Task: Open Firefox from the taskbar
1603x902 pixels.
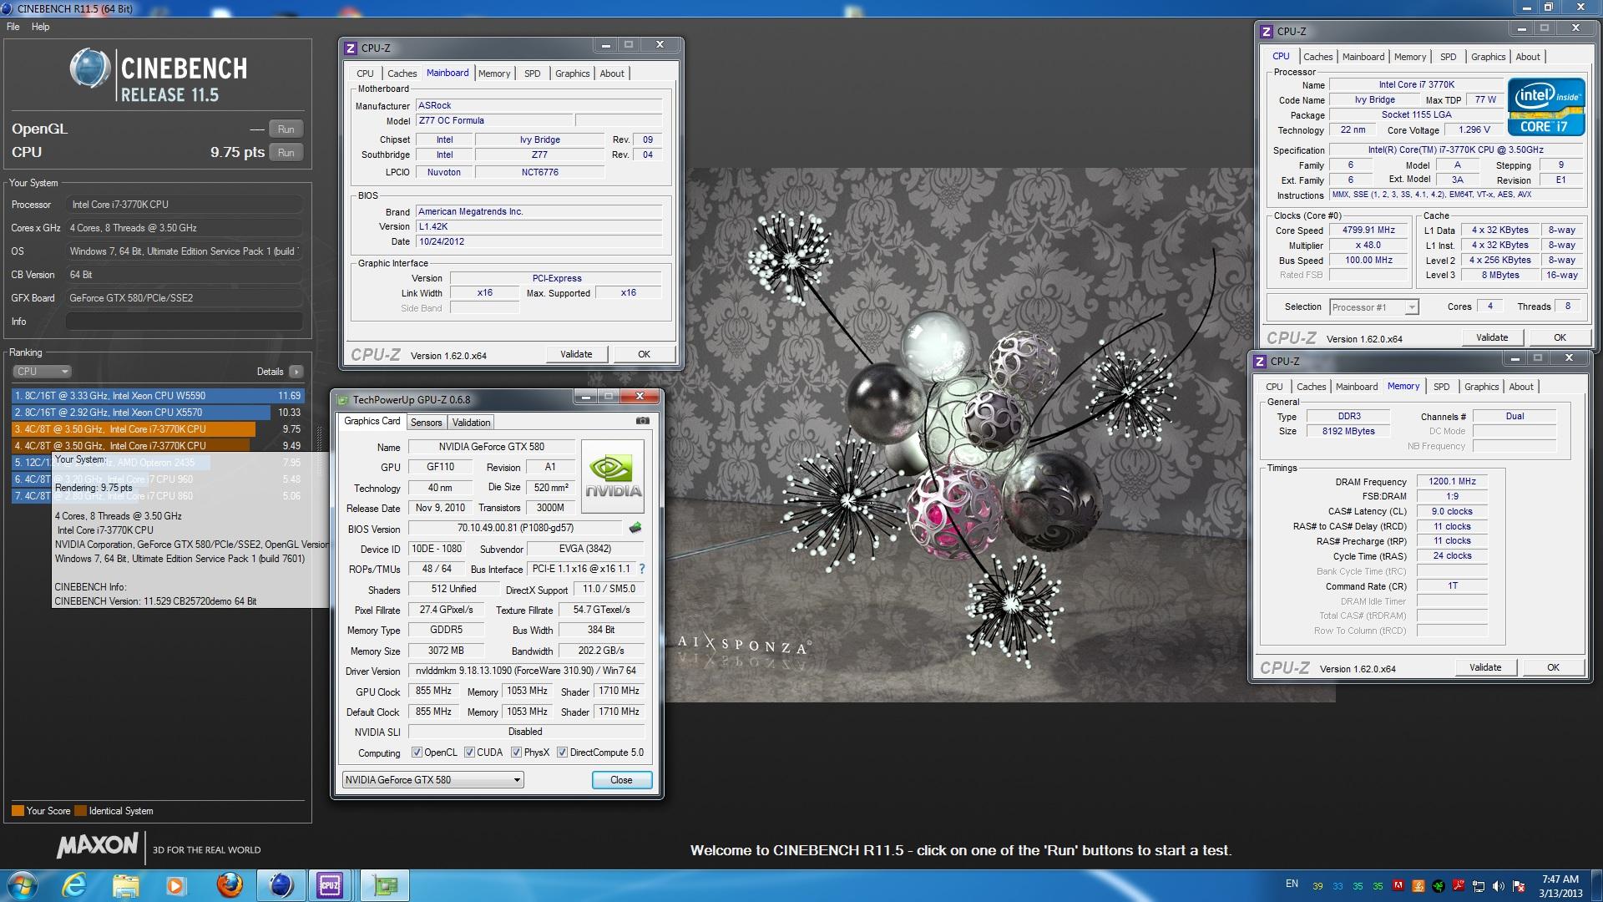Action: [230, 885]
